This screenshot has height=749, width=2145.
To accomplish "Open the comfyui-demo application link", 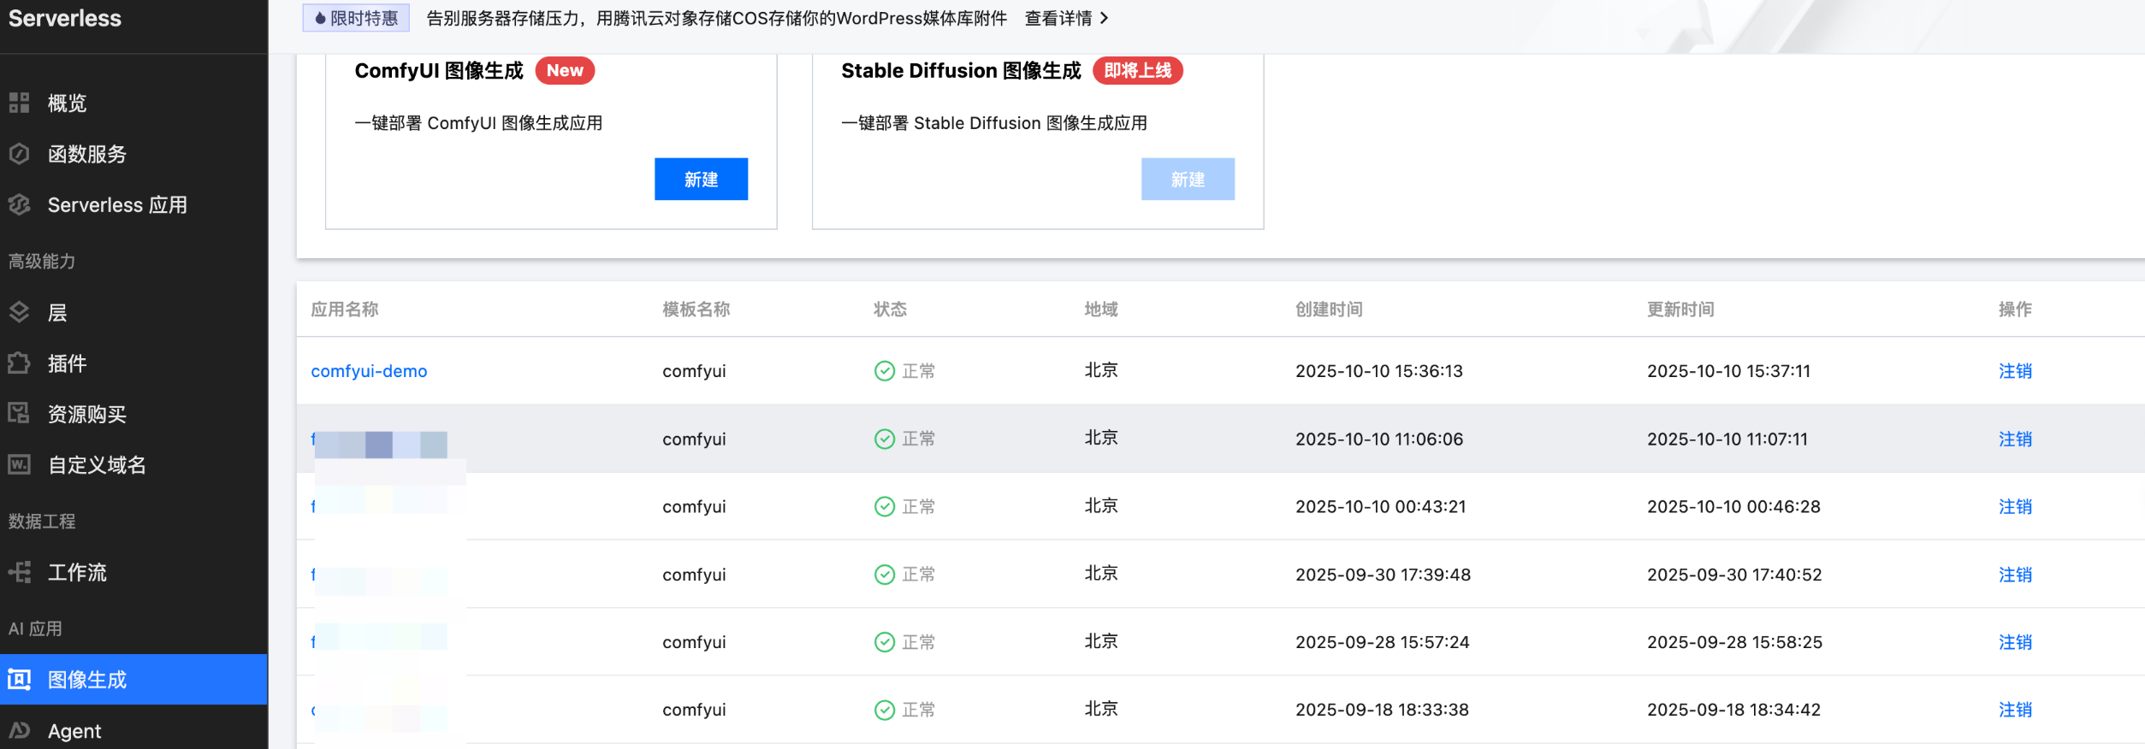I will 369,371.
